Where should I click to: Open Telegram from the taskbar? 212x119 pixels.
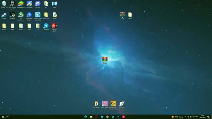pyautogui.click(x=102, y=117)
